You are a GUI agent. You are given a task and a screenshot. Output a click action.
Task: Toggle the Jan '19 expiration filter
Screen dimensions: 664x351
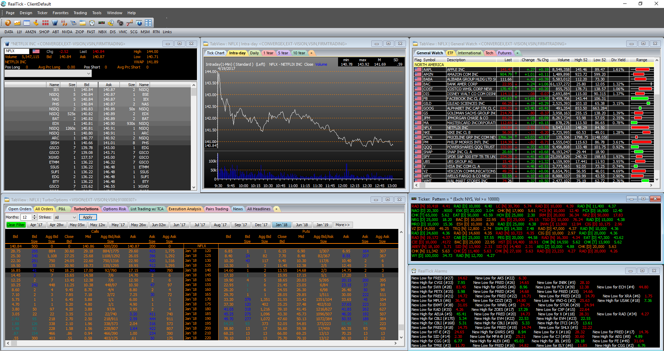click(322, 225)
